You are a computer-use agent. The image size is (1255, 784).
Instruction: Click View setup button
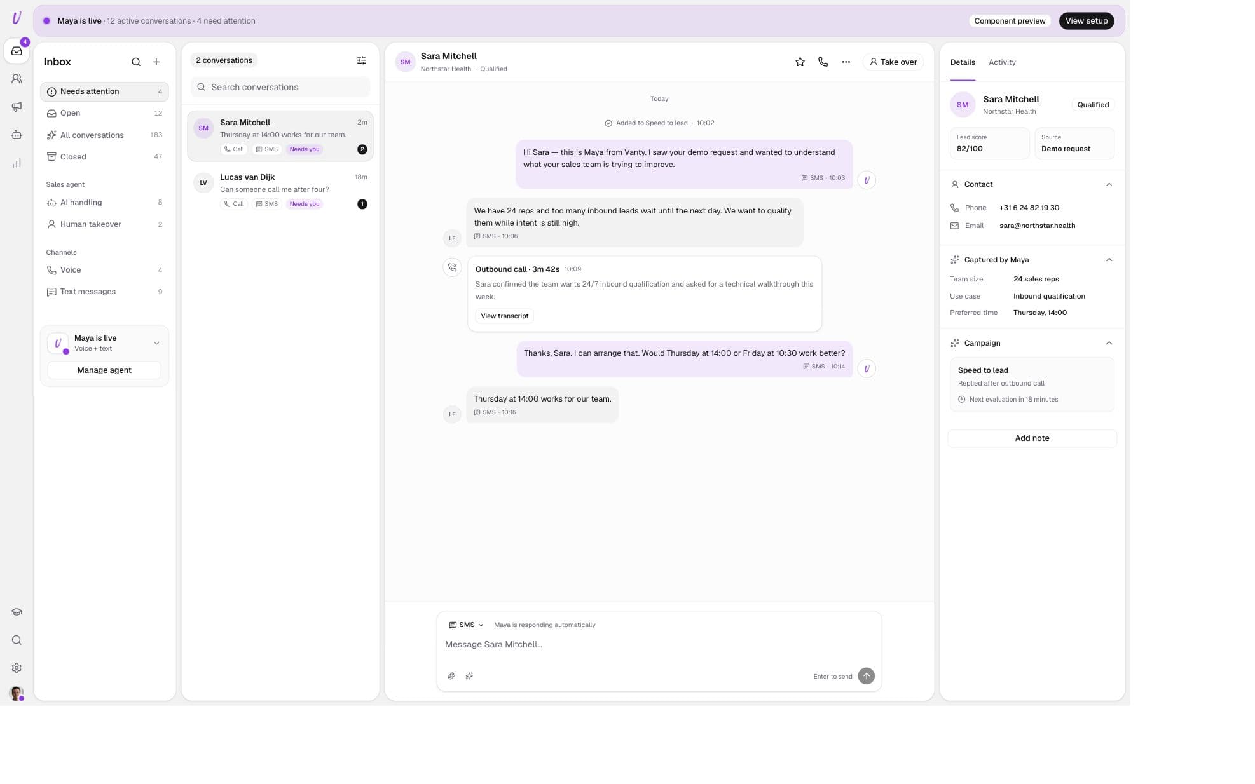1086,21
